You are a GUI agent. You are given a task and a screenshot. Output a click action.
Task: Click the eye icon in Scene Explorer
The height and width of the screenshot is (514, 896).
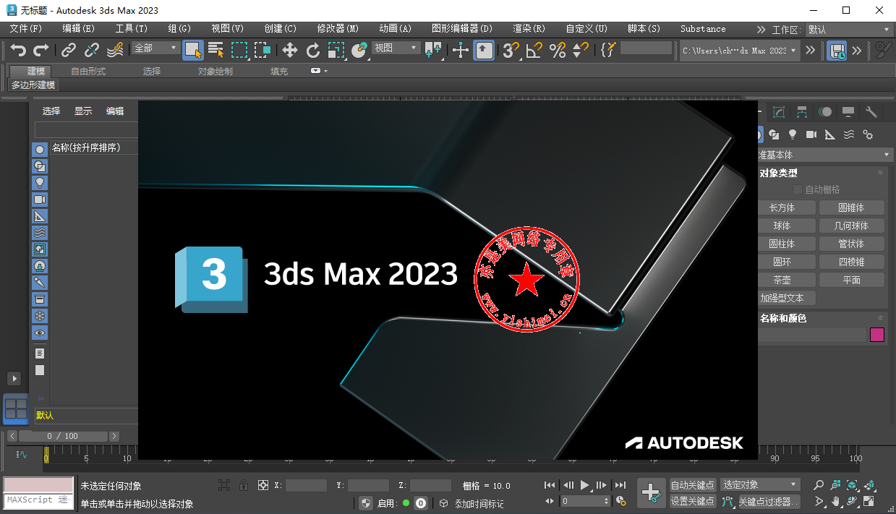(40, 333)
